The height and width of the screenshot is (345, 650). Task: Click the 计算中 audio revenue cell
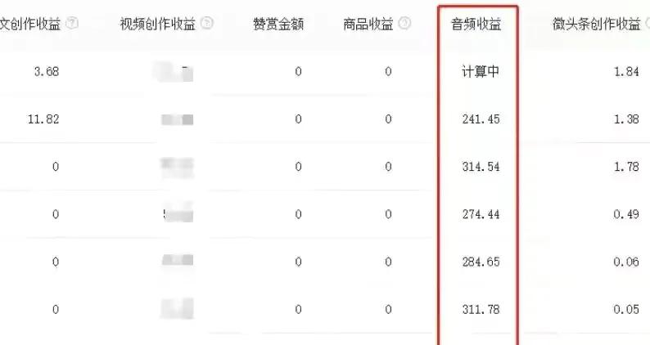coord(481,72)
